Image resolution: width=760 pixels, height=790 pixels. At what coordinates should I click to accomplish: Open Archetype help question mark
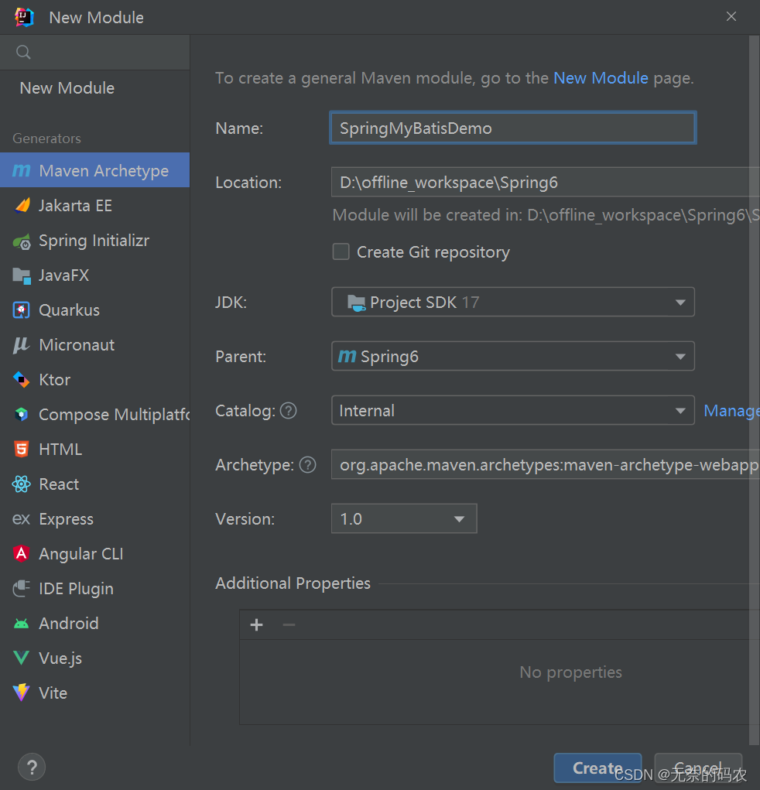pyautogui.click(x=307, y=464)
